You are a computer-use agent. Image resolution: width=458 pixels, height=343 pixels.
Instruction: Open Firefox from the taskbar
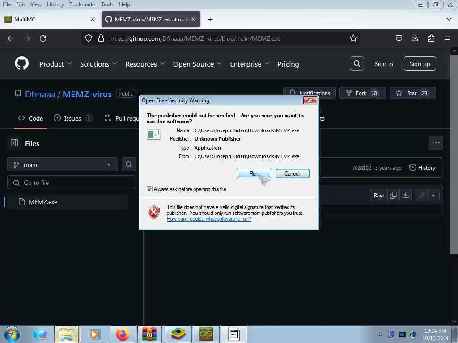point(123,334)
